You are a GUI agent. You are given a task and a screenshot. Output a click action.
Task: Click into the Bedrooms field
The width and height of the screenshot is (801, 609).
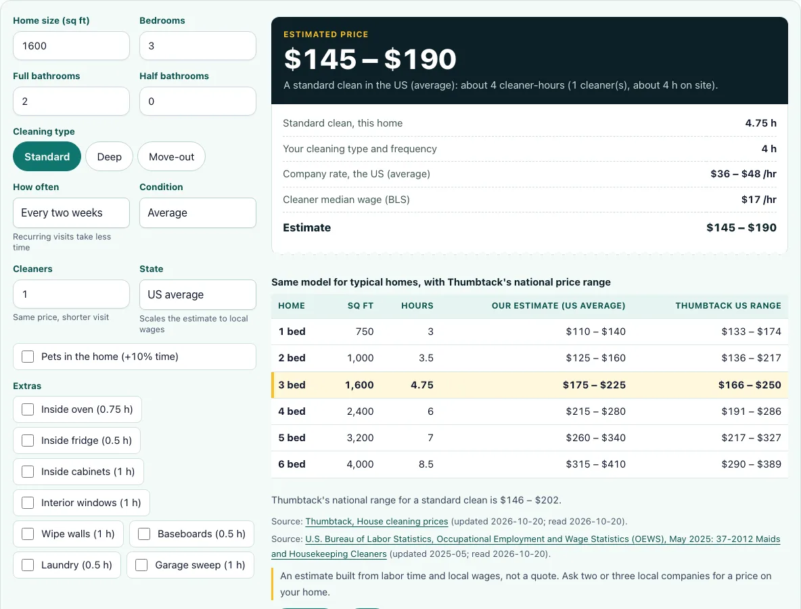point(198,46)
